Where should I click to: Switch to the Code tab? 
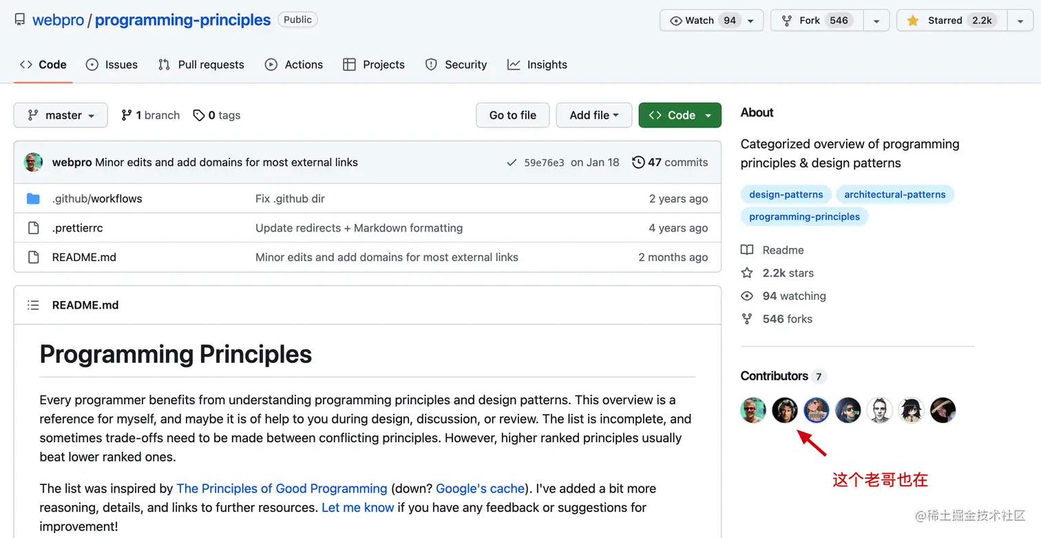[43, 65]
